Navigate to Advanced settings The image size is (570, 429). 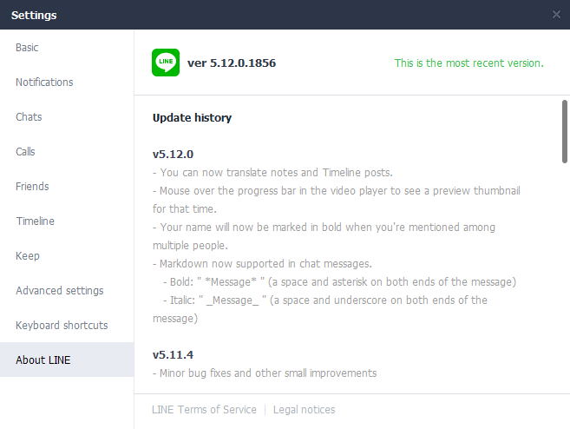(59, 291)
